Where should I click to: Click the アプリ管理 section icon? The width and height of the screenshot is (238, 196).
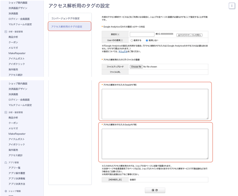tap(6, 163)
